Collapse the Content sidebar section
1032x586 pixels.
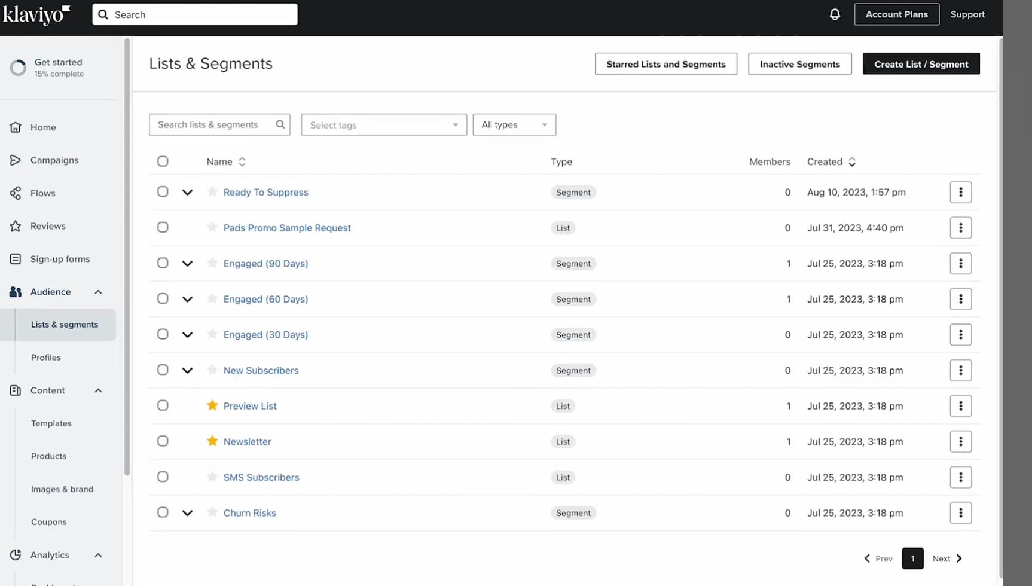(x=98, y=390)
